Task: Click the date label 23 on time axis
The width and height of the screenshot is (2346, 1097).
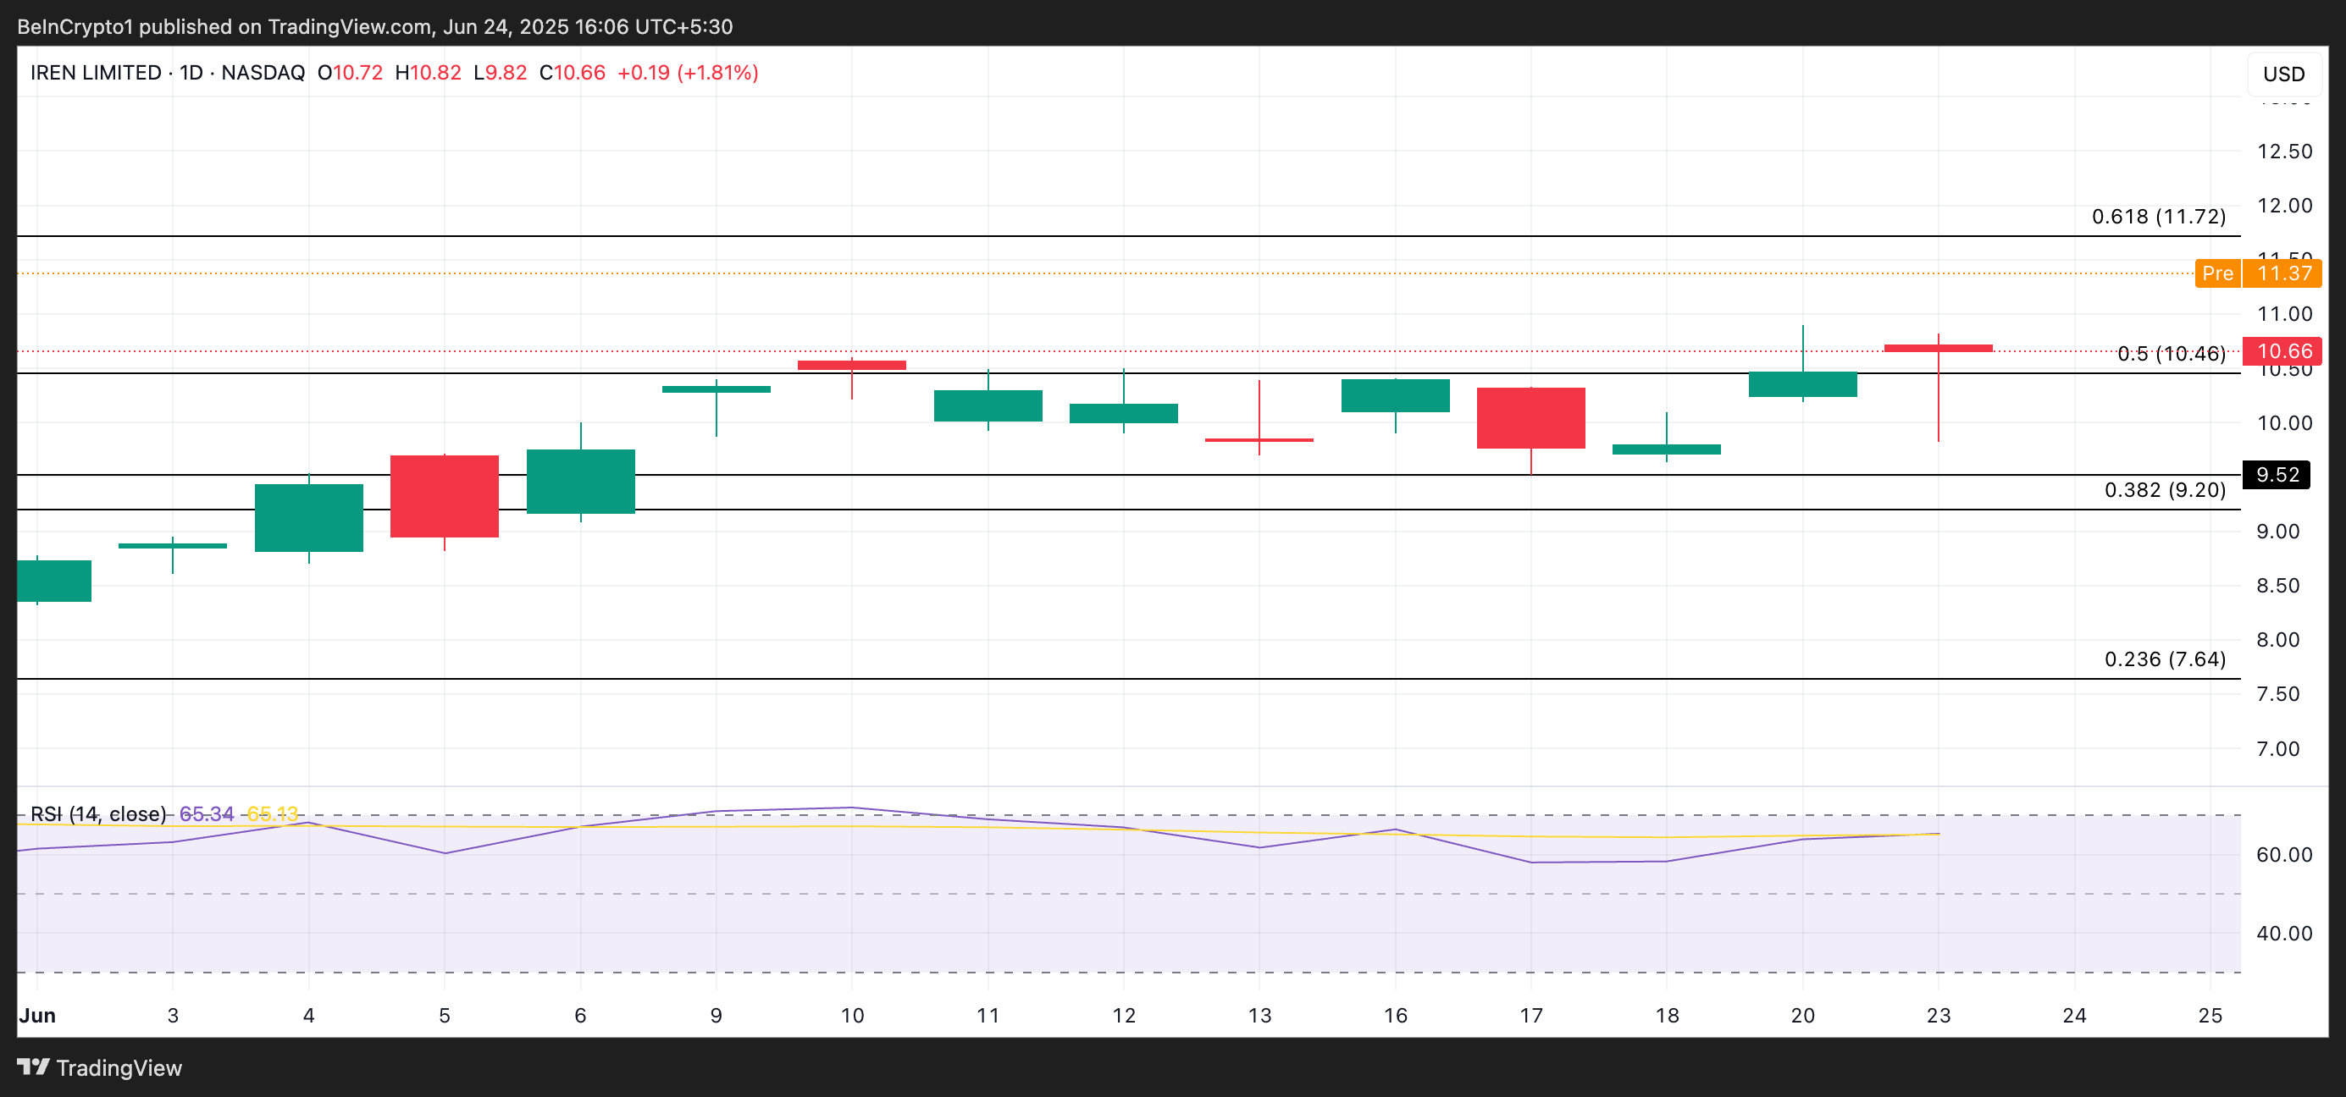Action: click(x=1938, y=1015)
